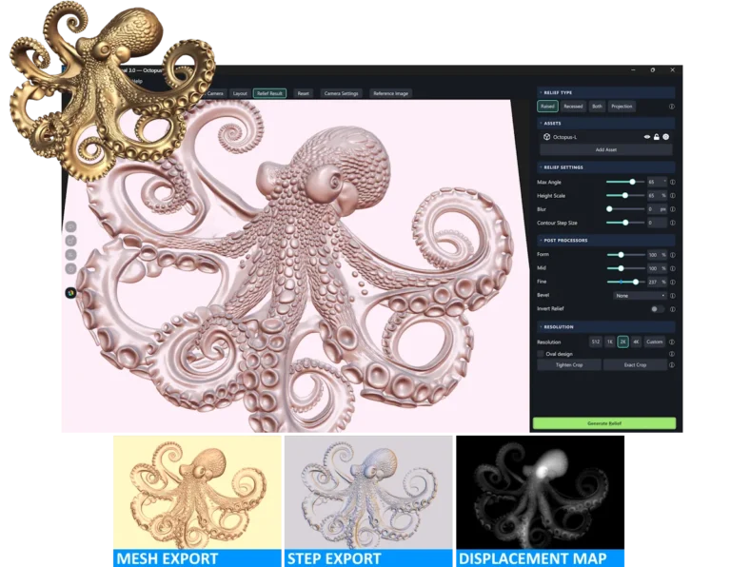Open the color wheel icon in viewport

click(x=70, y=293)
